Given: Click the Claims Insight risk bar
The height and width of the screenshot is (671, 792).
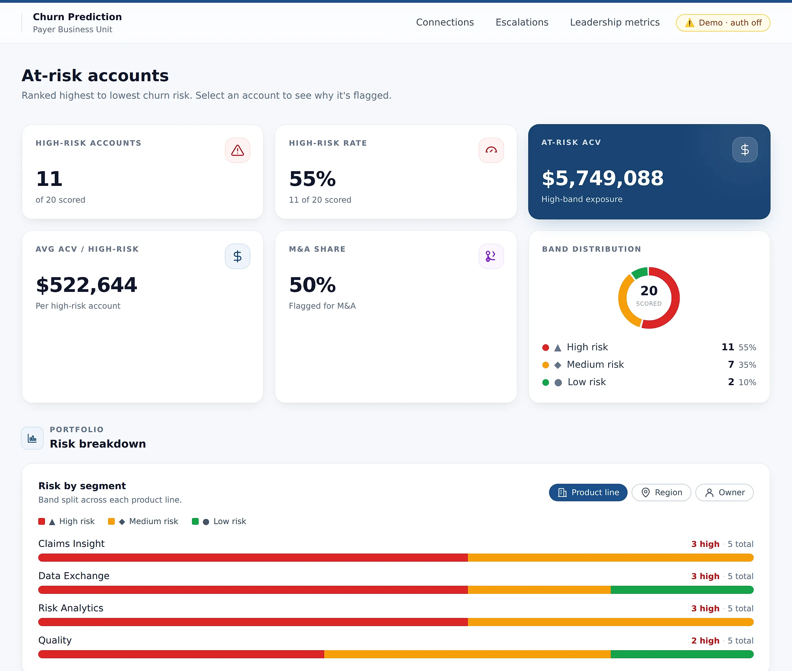Looking at the screenshot, I should pos(396,558).
